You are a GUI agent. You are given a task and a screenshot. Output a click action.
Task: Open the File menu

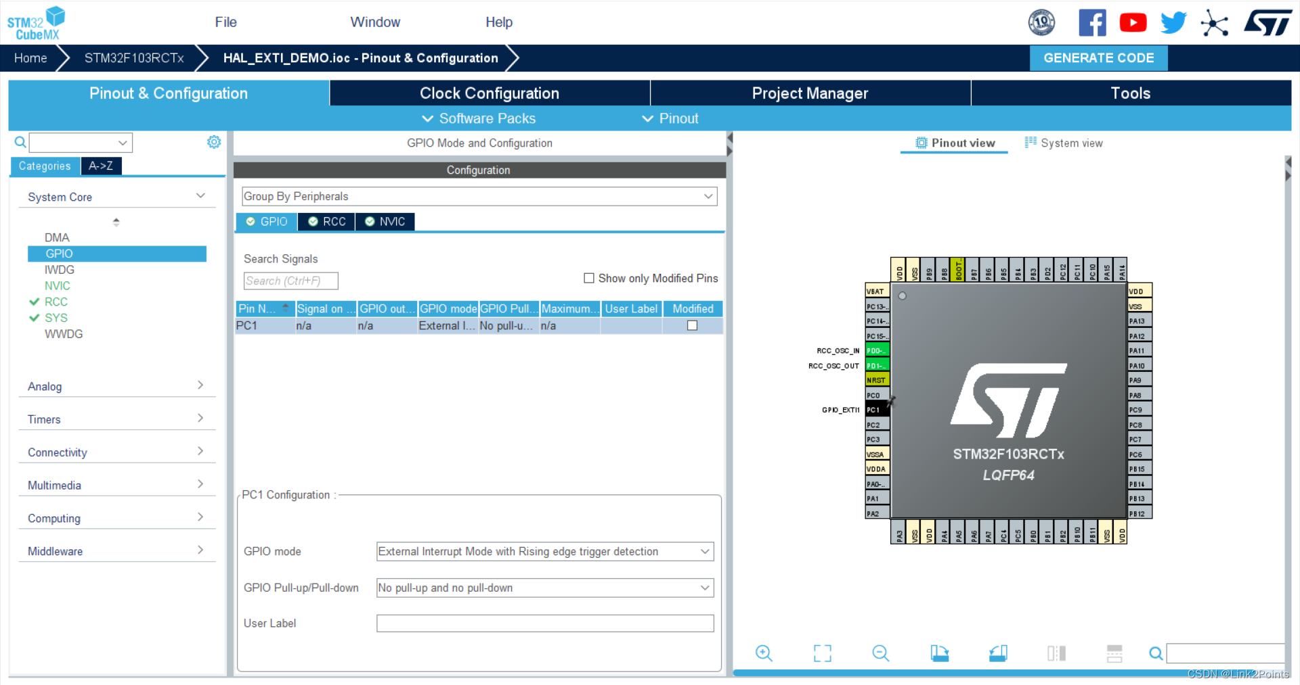point(225,22)
